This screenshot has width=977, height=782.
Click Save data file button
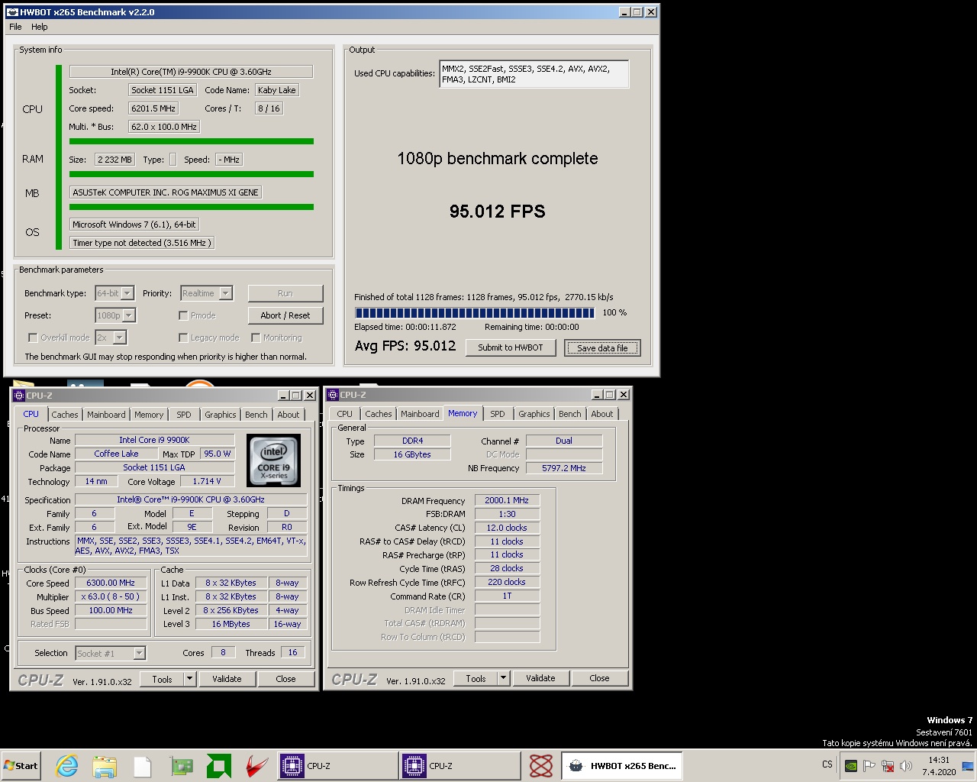tap(602, 347)
